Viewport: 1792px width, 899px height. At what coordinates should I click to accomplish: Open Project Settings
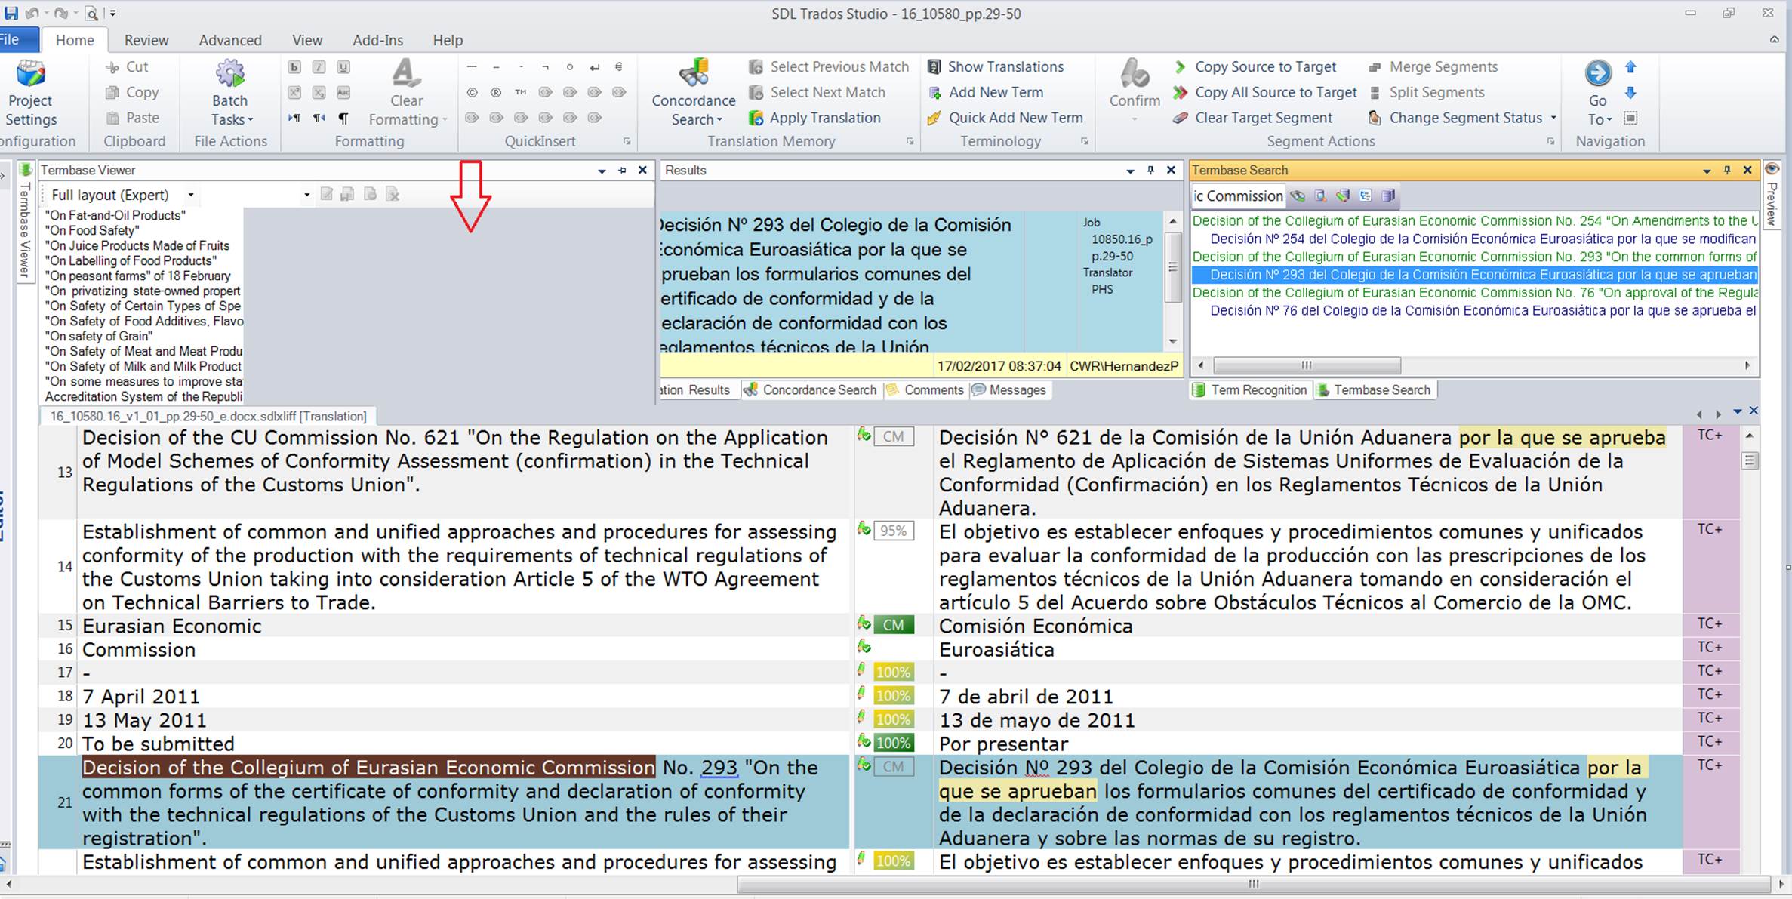coord(30,93)
